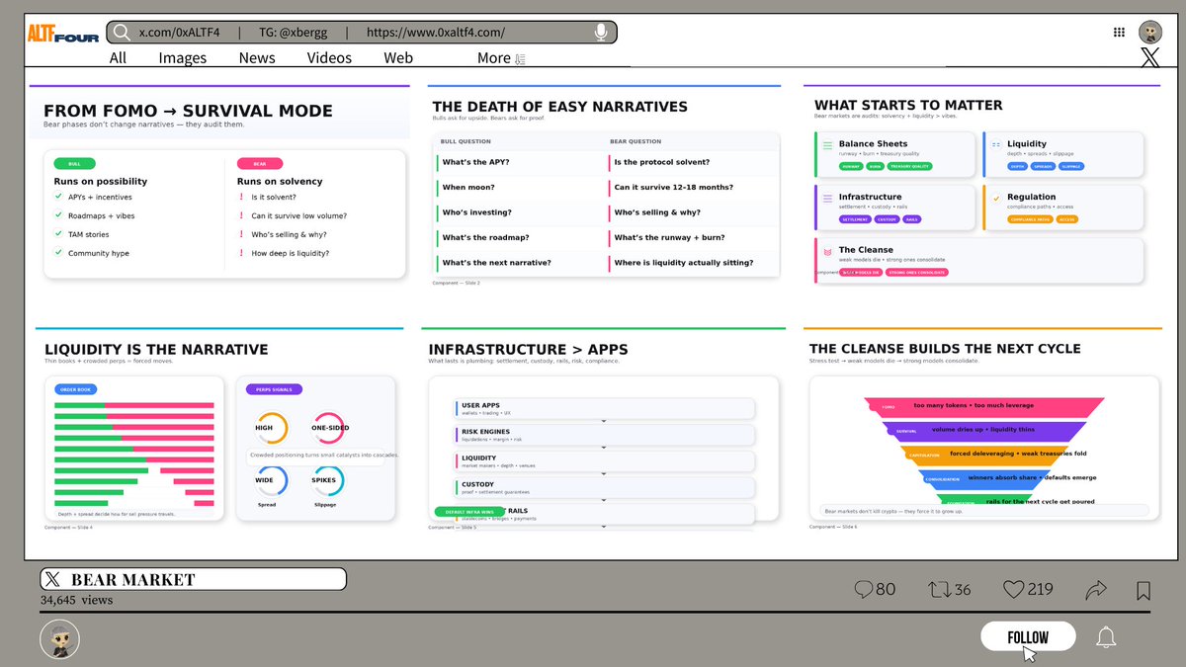Click the comment bubble icon with 80
This screenshot has height=667, width=1186.
point(864,589)
